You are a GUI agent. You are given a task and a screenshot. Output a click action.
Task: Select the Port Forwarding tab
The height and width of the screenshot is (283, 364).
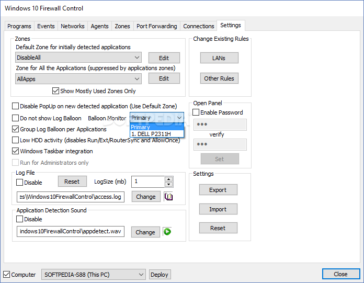point(157,26)
